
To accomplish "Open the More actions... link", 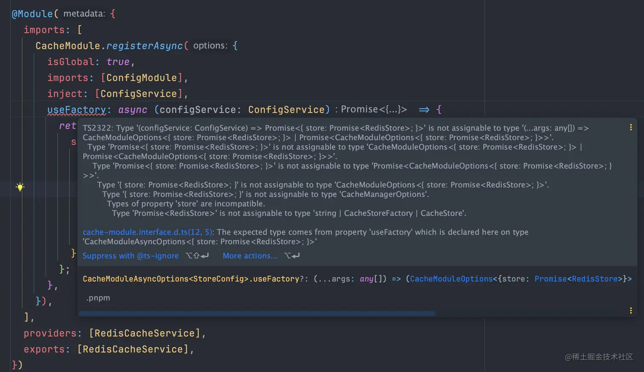I will pyautogui.click(x=250, y=256).
